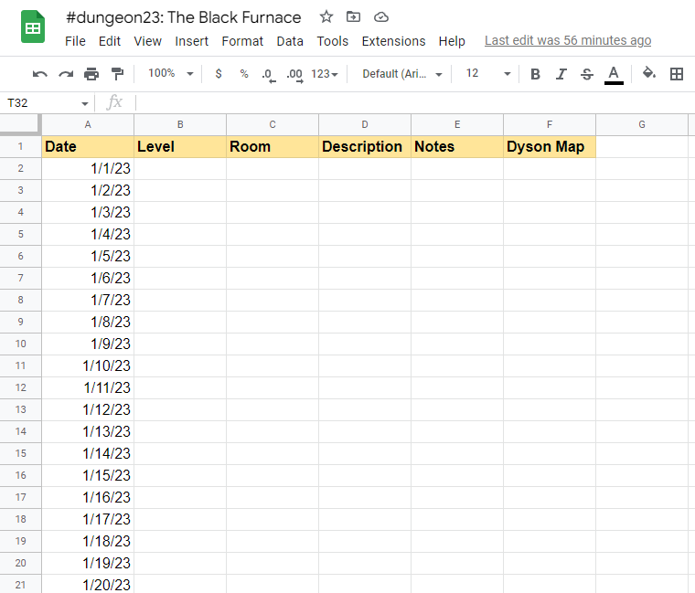The height and width of the screenshot is (593, 695).
Task: Click the document title to rename
Action: pyautogui.click(x=184, y=17)
